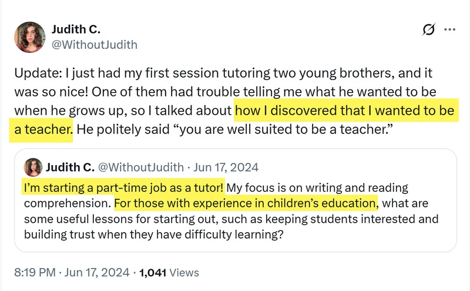Viewport: 470px width, 291px height.
Task: Click the highlighted "a teacher." phrase
Action: [41, 129]
